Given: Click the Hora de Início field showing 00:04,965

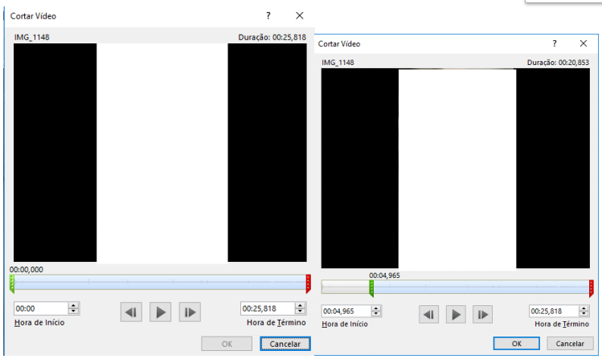Looking at the screenshot, I should 346,312.
